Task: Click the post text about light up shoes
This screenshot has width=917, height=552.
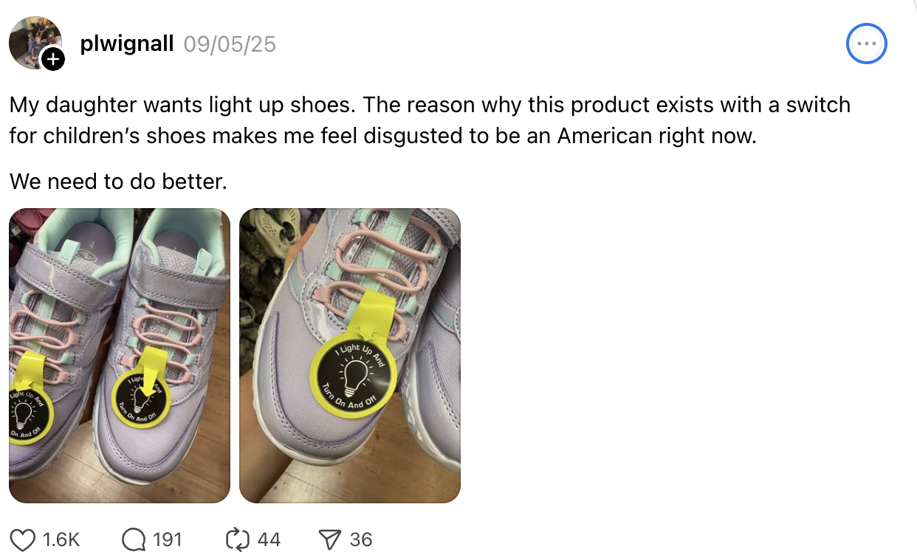Action: pyautogui.click(x=430, y=120)
